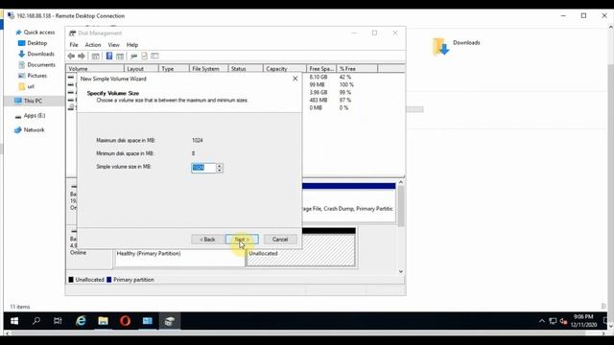
Task: Decrease the simple volume size spinner
Action: click(x=220, y=171)
